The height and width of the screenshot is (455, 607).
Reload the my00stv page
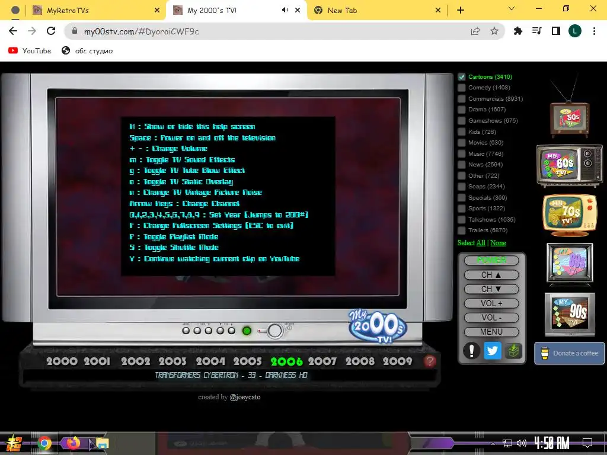pos(51,31)
